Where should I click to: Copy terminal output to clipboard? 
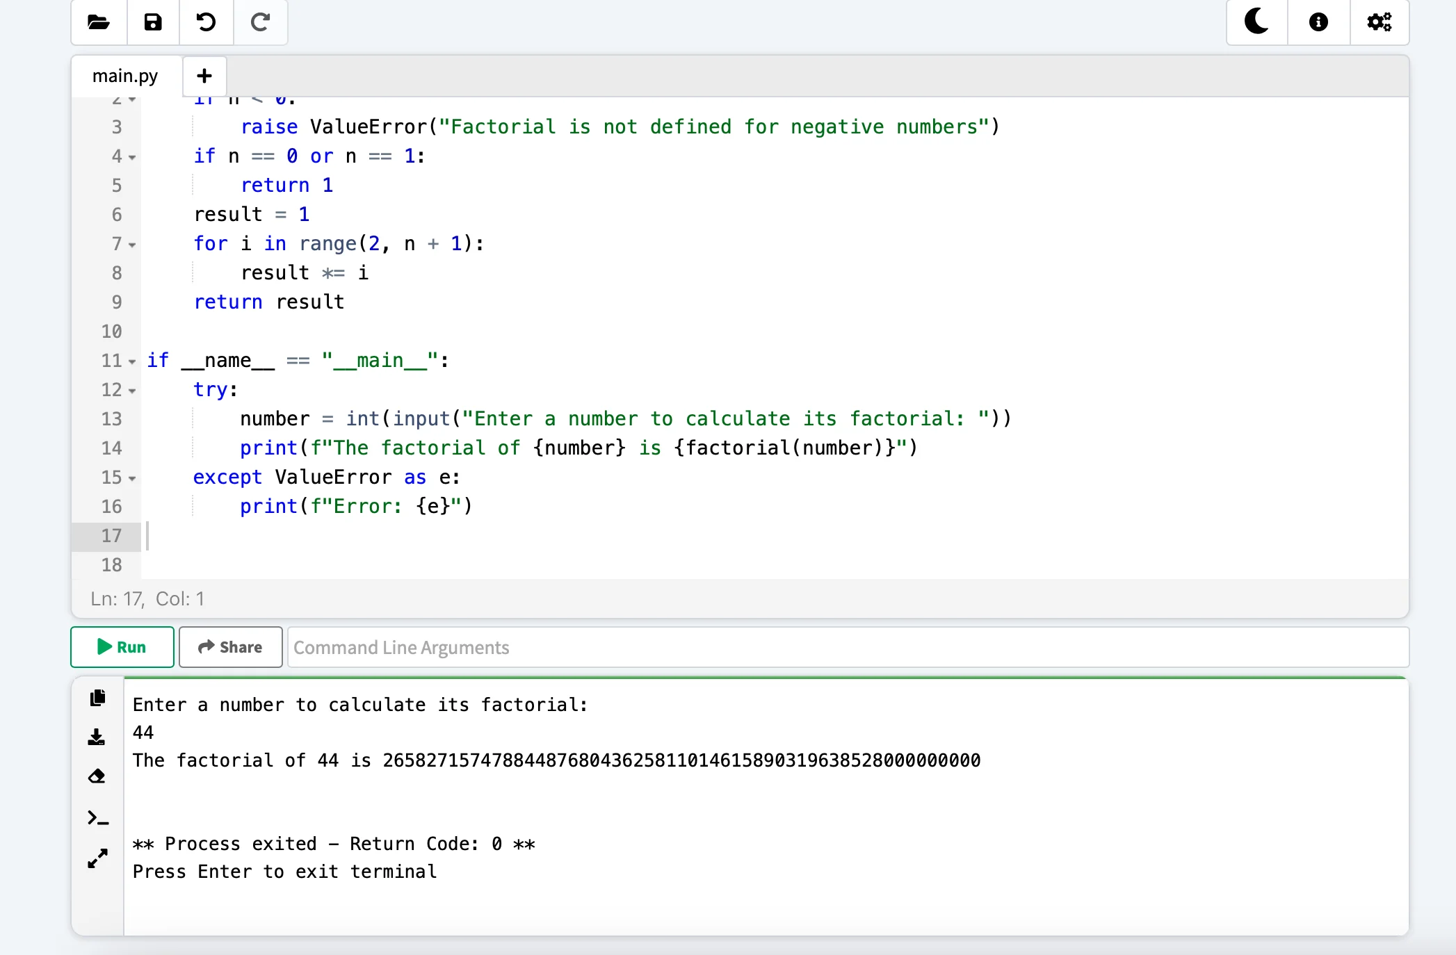click(x=97, y=697)
